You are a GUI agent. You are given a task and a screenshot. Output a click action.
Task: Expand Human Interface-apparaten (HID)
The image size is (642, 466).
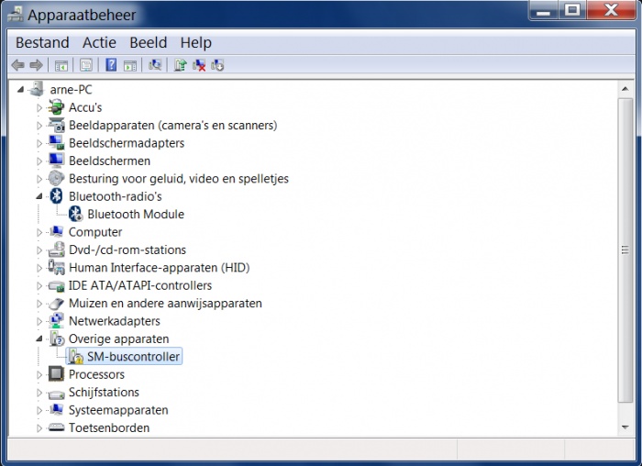tap(39, 268)
